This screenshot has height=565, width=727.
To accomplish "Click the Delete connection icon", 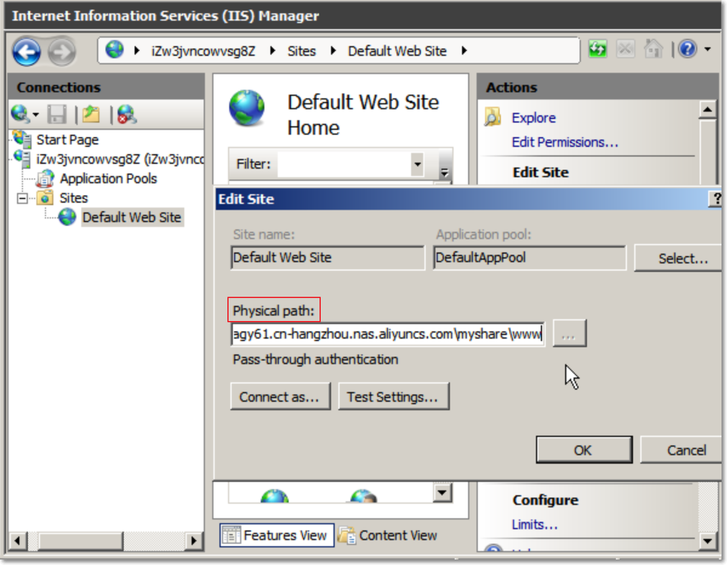I will click(x=127, y=114).
